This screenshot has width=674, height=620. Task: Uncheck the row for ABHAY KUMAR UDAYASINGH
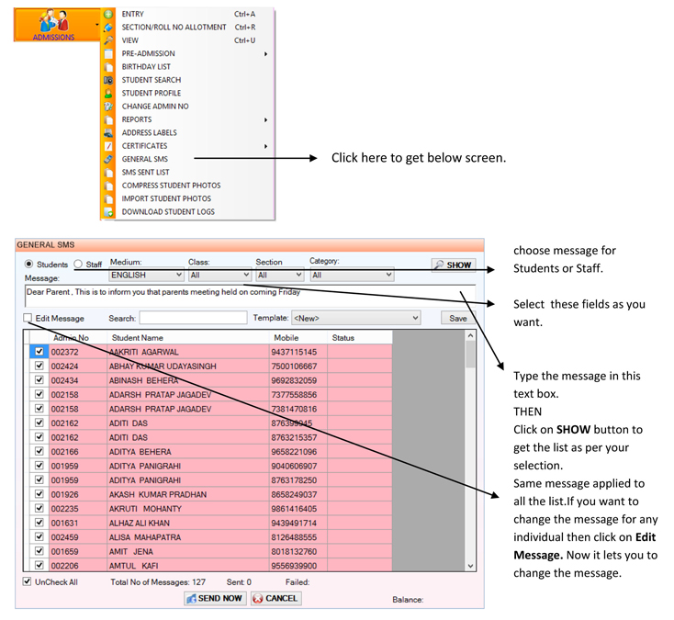[x=39, y=366]
